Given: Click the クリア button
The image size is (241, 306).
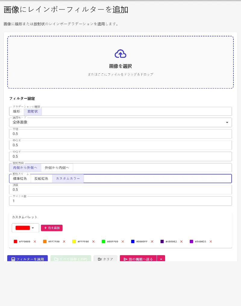Looking at the screenshot, I should click(x=105, y=259).
